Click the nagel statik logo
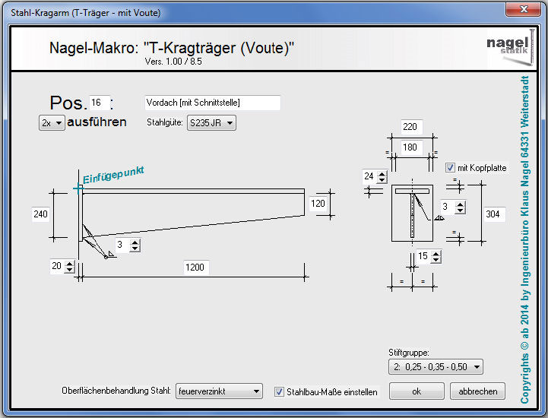 [508, 46]
